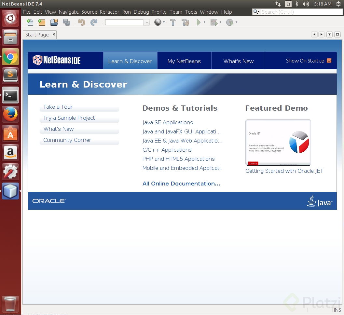Viewport: 344px width, 315px height.
Task: Select the Learn & Discover tab
Action: 130,61
